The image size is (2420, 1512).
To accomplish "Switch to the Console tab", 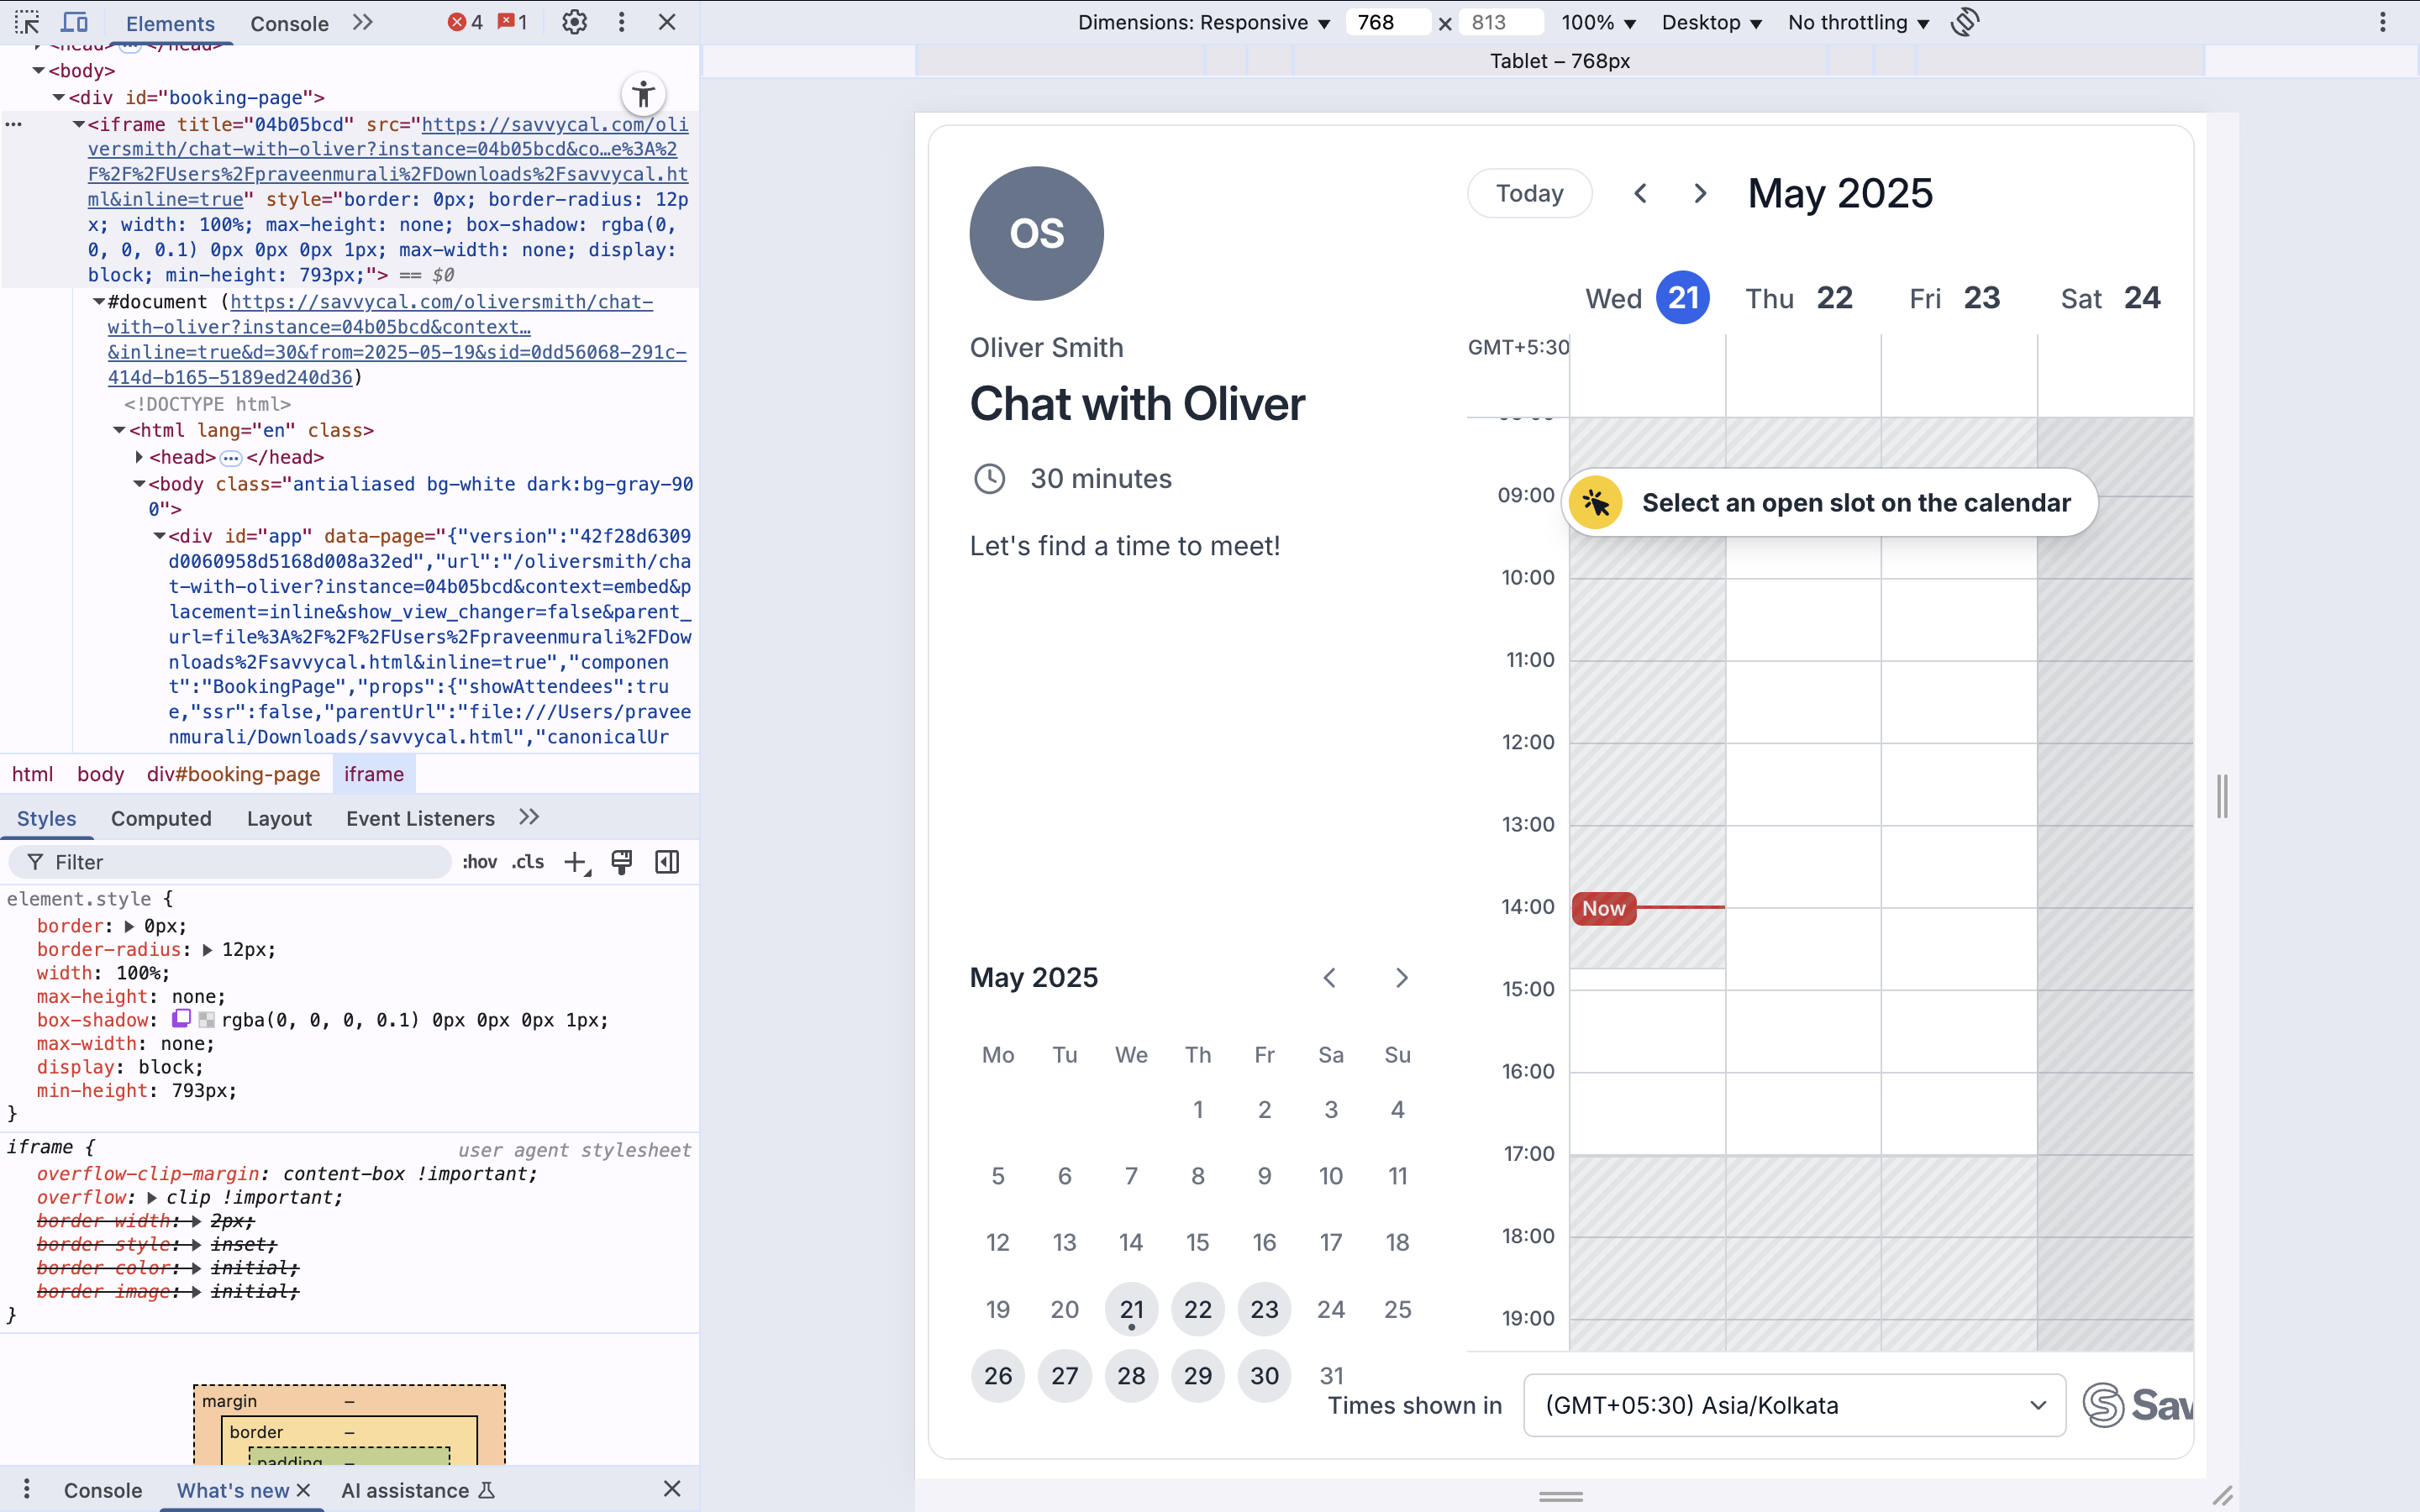I will (289, 23).
